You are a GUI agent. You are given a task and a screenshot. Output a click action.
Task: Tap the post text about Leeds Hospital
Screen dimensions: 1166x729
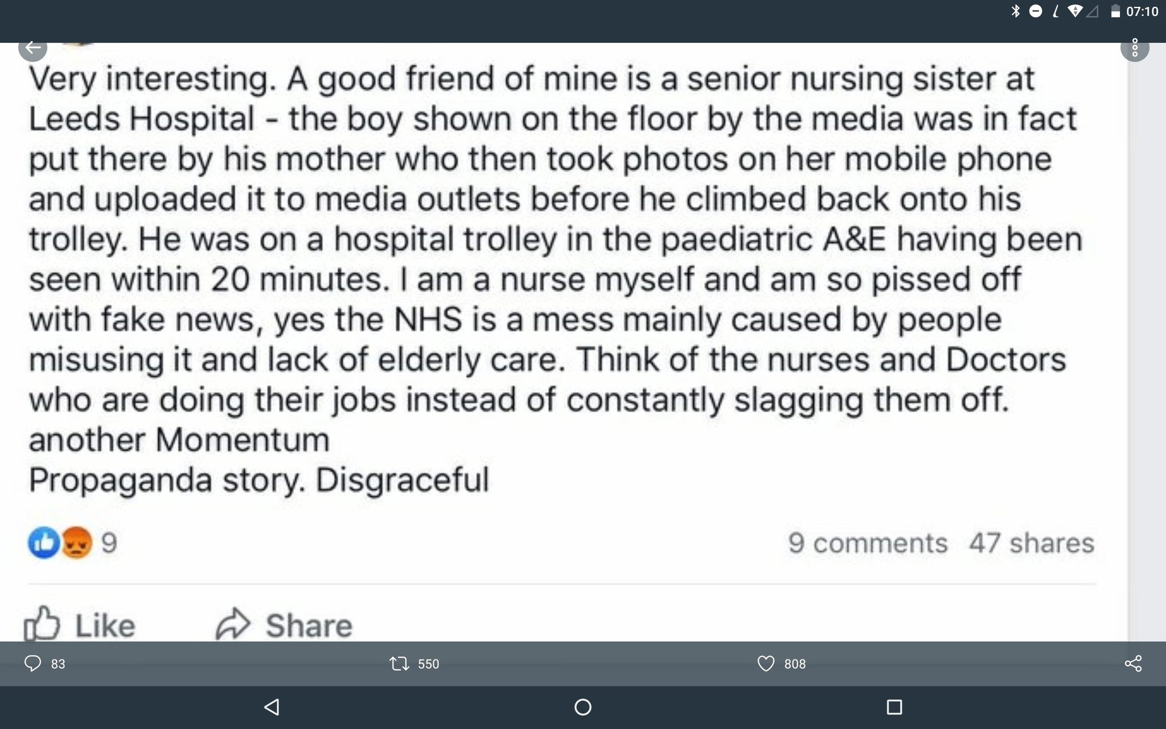555,279
